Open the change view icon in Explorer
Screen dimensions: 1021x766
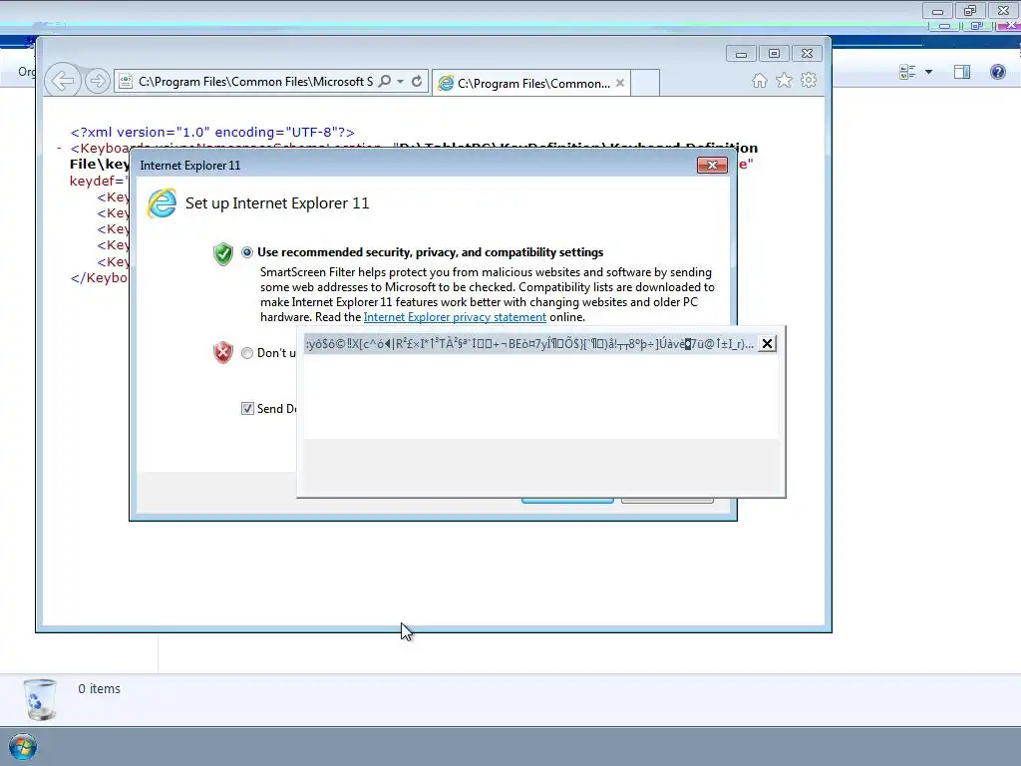(907, 72)
